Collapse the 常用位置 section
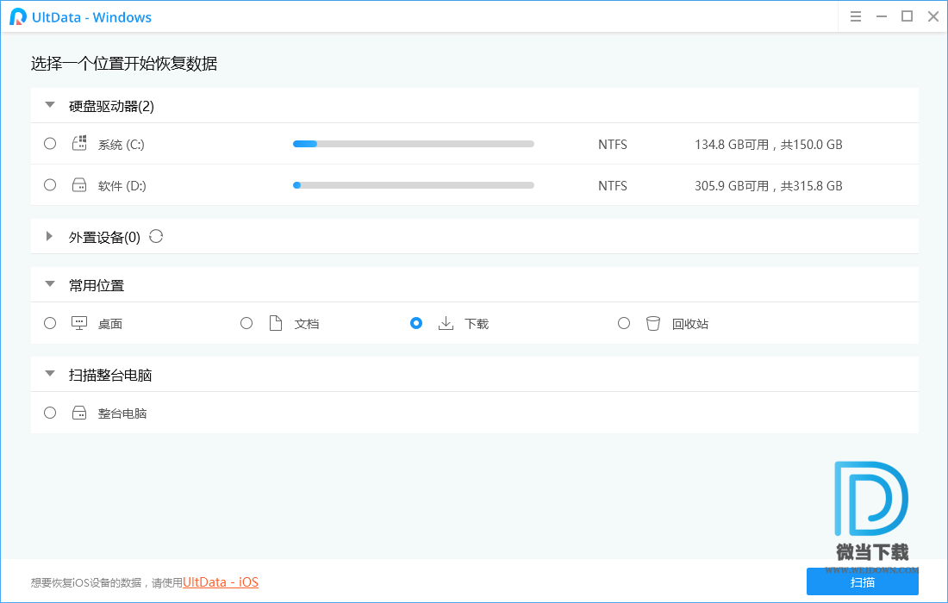Image resolution: width=948 pixels, height=603 pixels. click(x=50, y=284)
